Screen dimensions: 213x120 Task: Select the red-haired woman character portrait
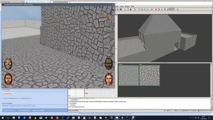(109, 79)
